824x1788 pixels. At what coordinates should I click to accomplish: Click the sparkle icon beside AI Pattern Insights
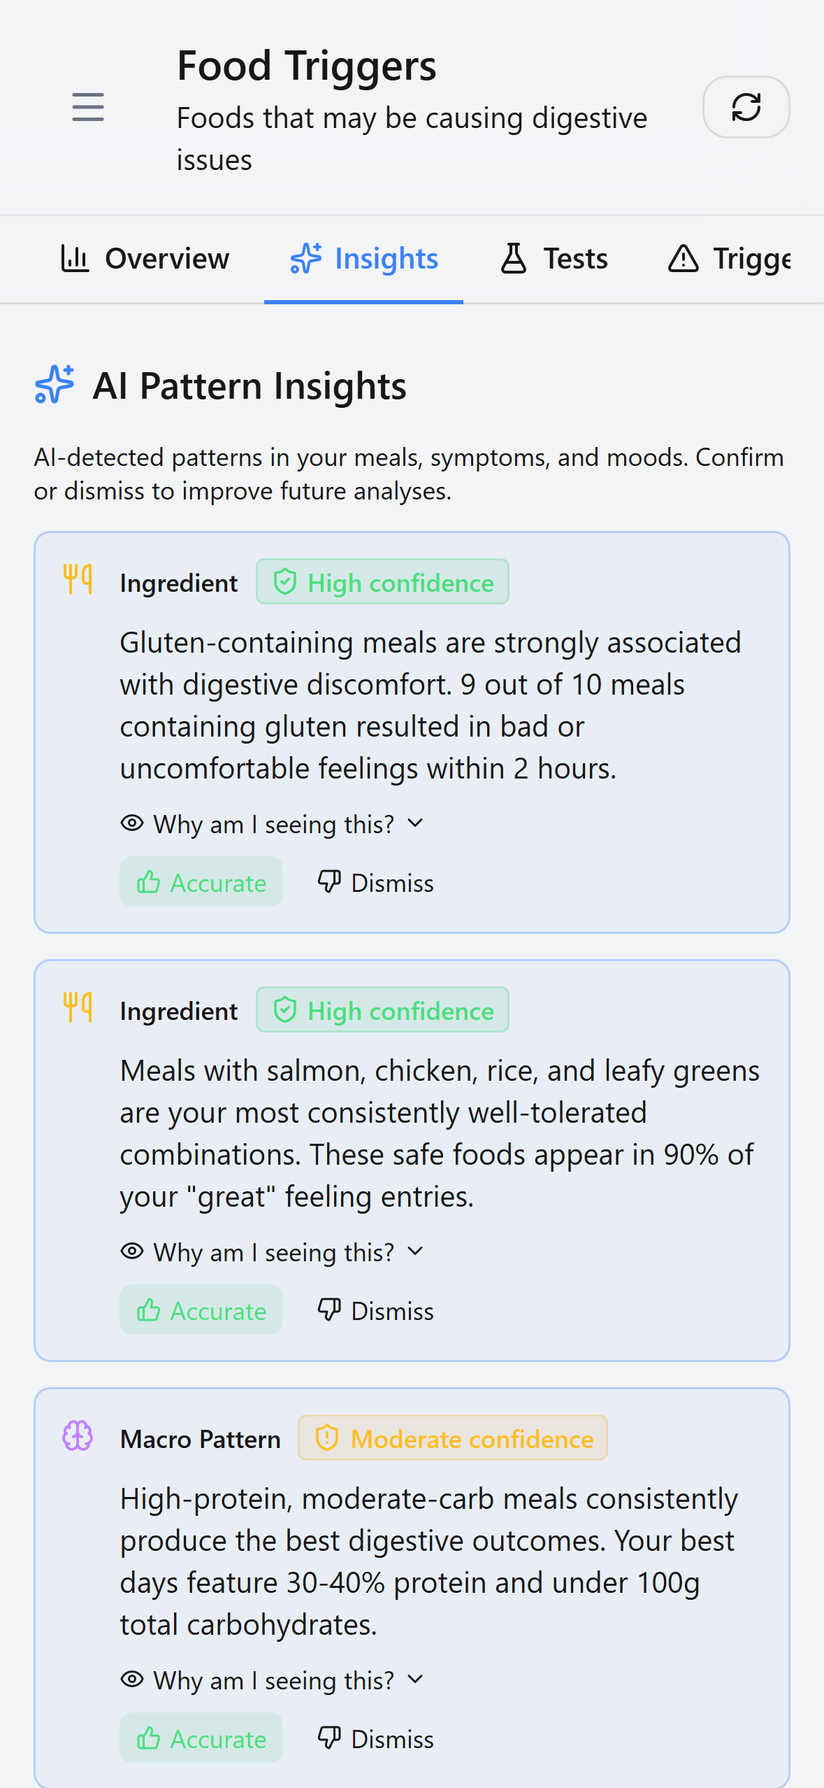55,384
